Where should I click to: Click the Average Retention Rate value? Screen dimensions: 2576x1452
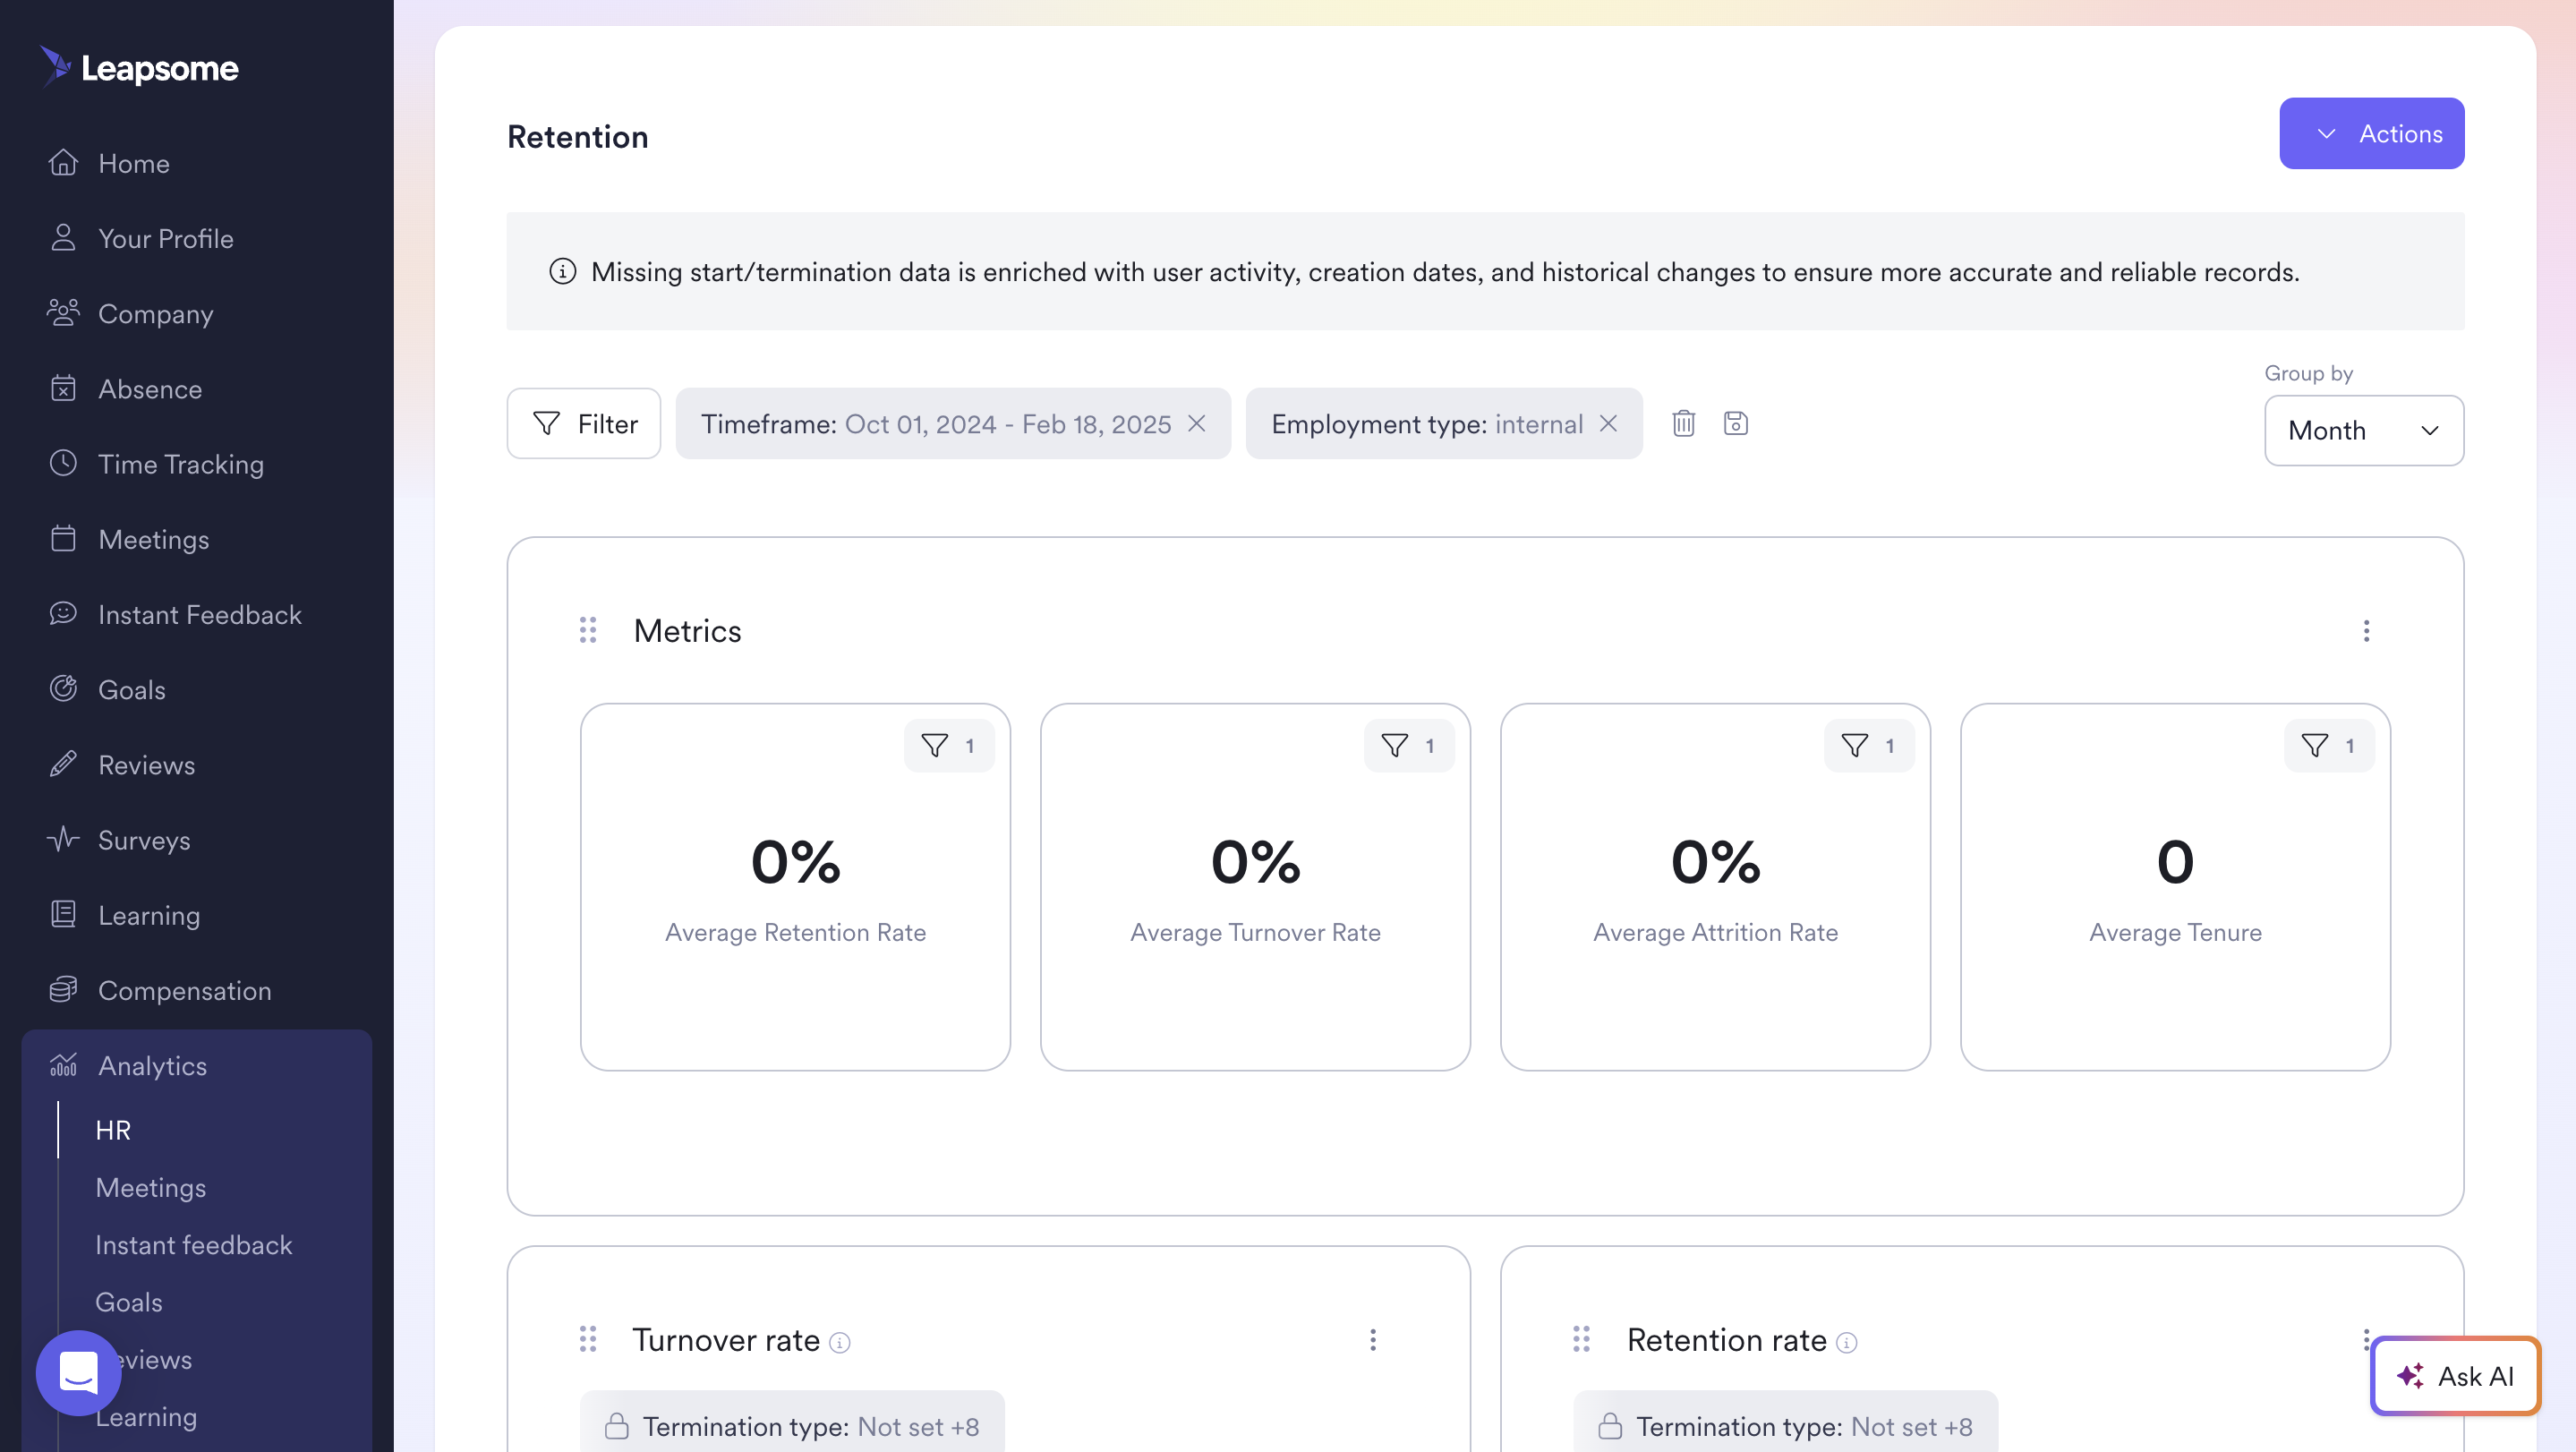click(795, 861)
